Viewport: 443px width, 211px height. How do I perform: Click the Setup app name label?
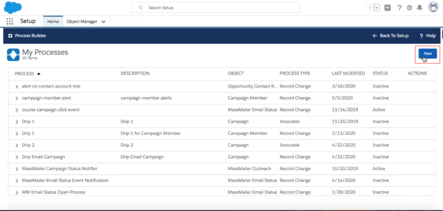[x=28, y=21]
